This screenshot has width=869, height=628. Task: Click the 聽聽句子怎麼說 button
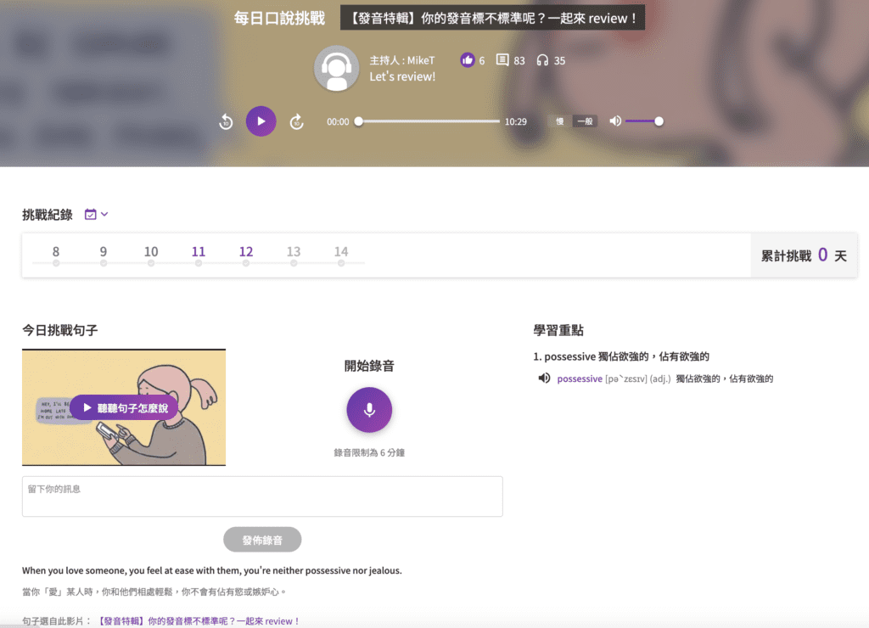(125, 408)
